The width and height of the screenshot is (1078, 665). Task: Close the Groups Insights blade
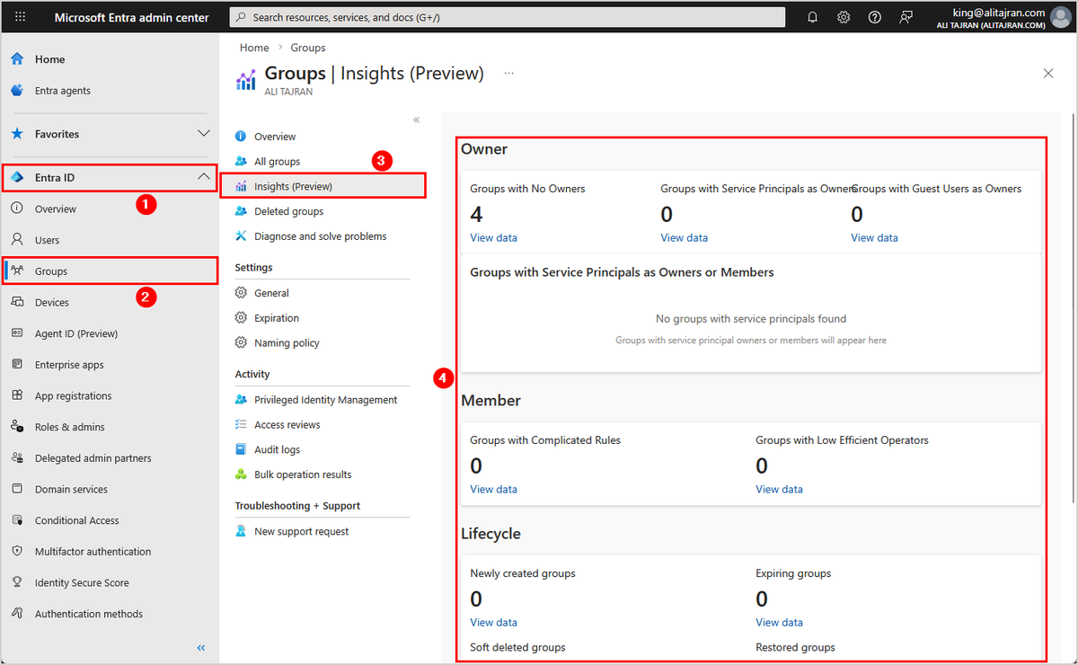tap(1048, 74)
